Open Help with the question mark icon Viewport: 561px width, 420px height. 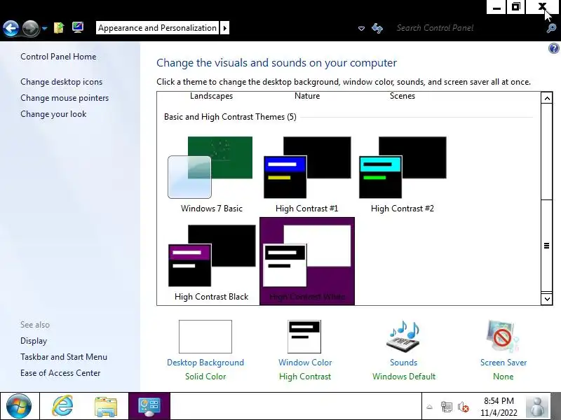(x=553, y=48)
